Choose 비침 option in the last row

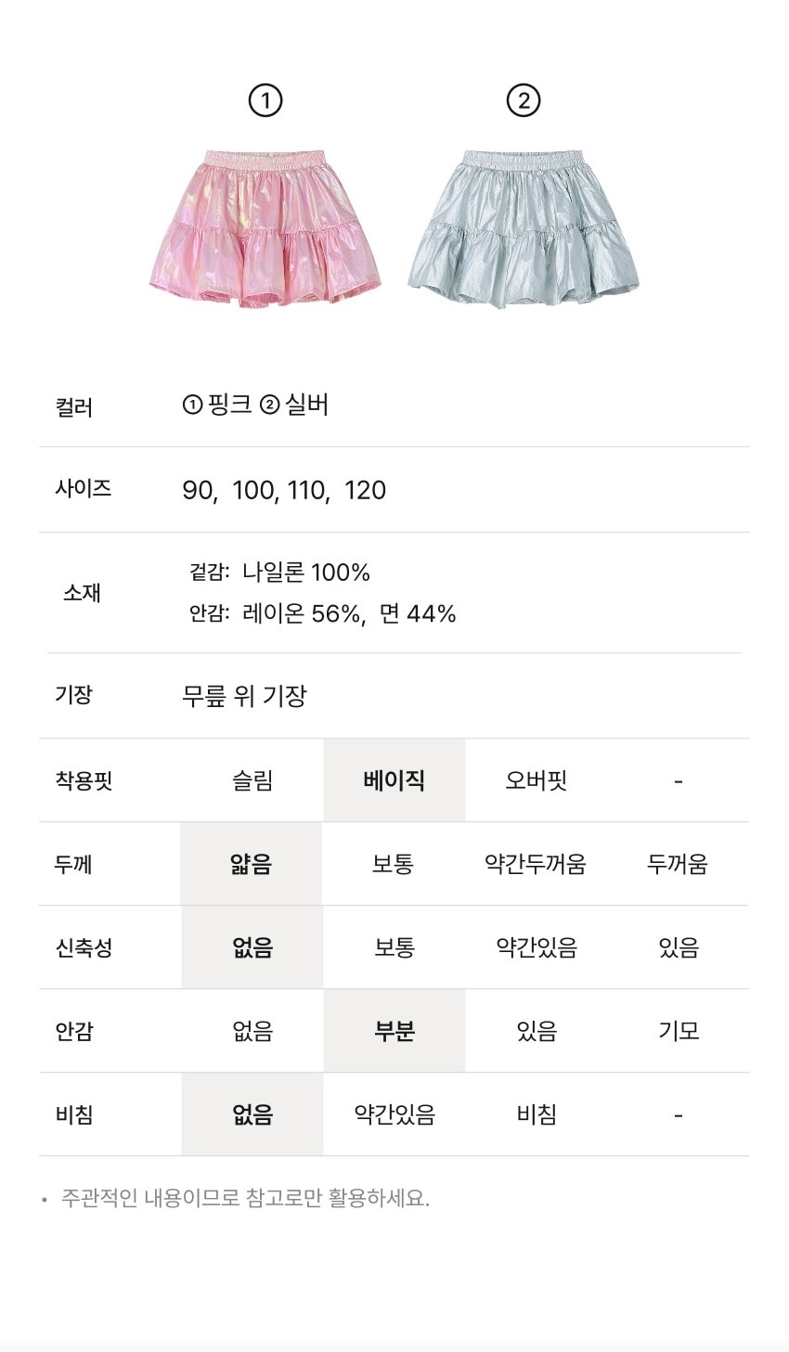(536, 1114)
